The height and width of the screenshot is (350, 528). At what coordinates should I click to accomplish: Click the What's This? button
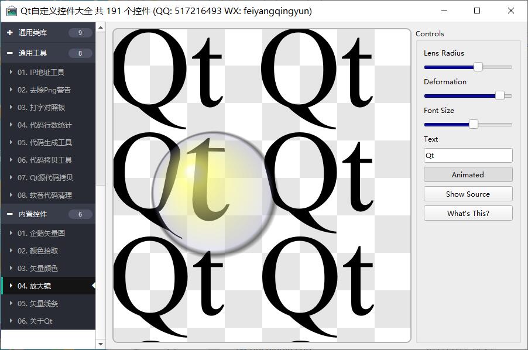[468, 213]
